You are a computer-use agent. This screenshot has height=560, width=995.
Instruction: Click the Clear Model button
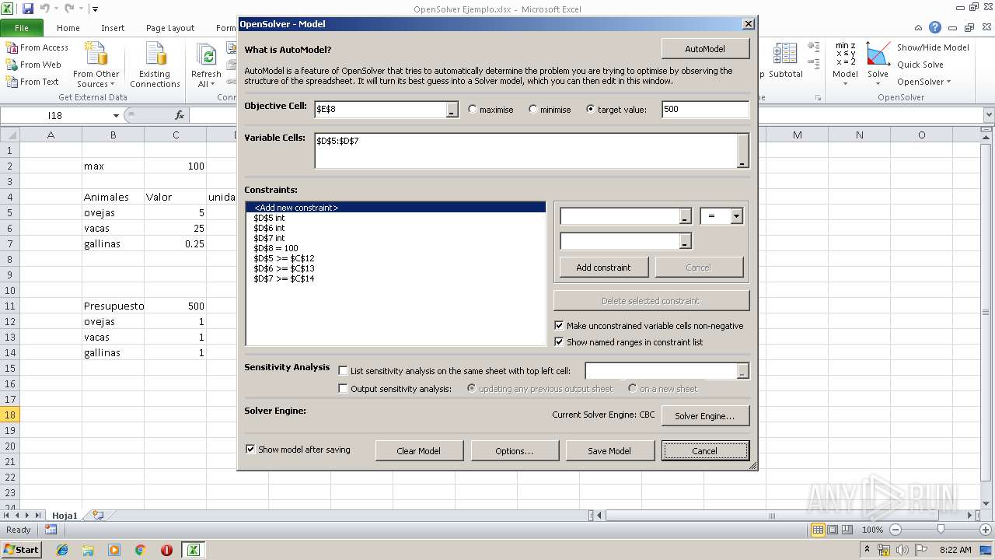(x=419, y=451)
